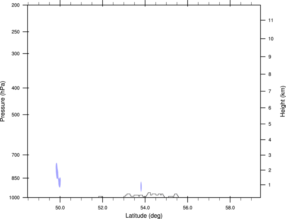
Task: Click the Pressure (hPa) axis title
Action: tap(3, 101)
